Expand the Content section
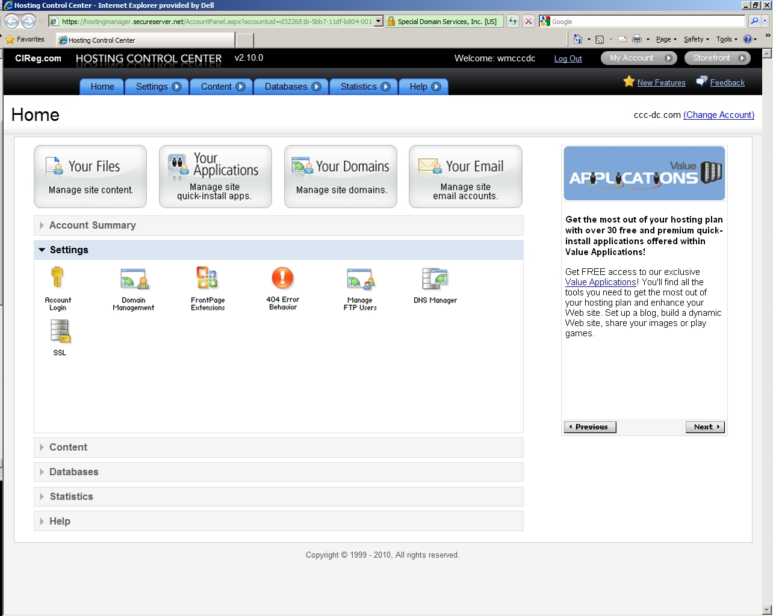The image size is (773, 616). pos(278,448)
